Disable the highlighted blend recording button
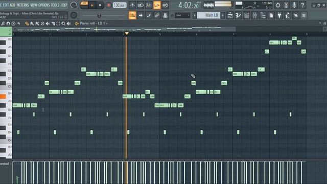 (x=157, y=5)
